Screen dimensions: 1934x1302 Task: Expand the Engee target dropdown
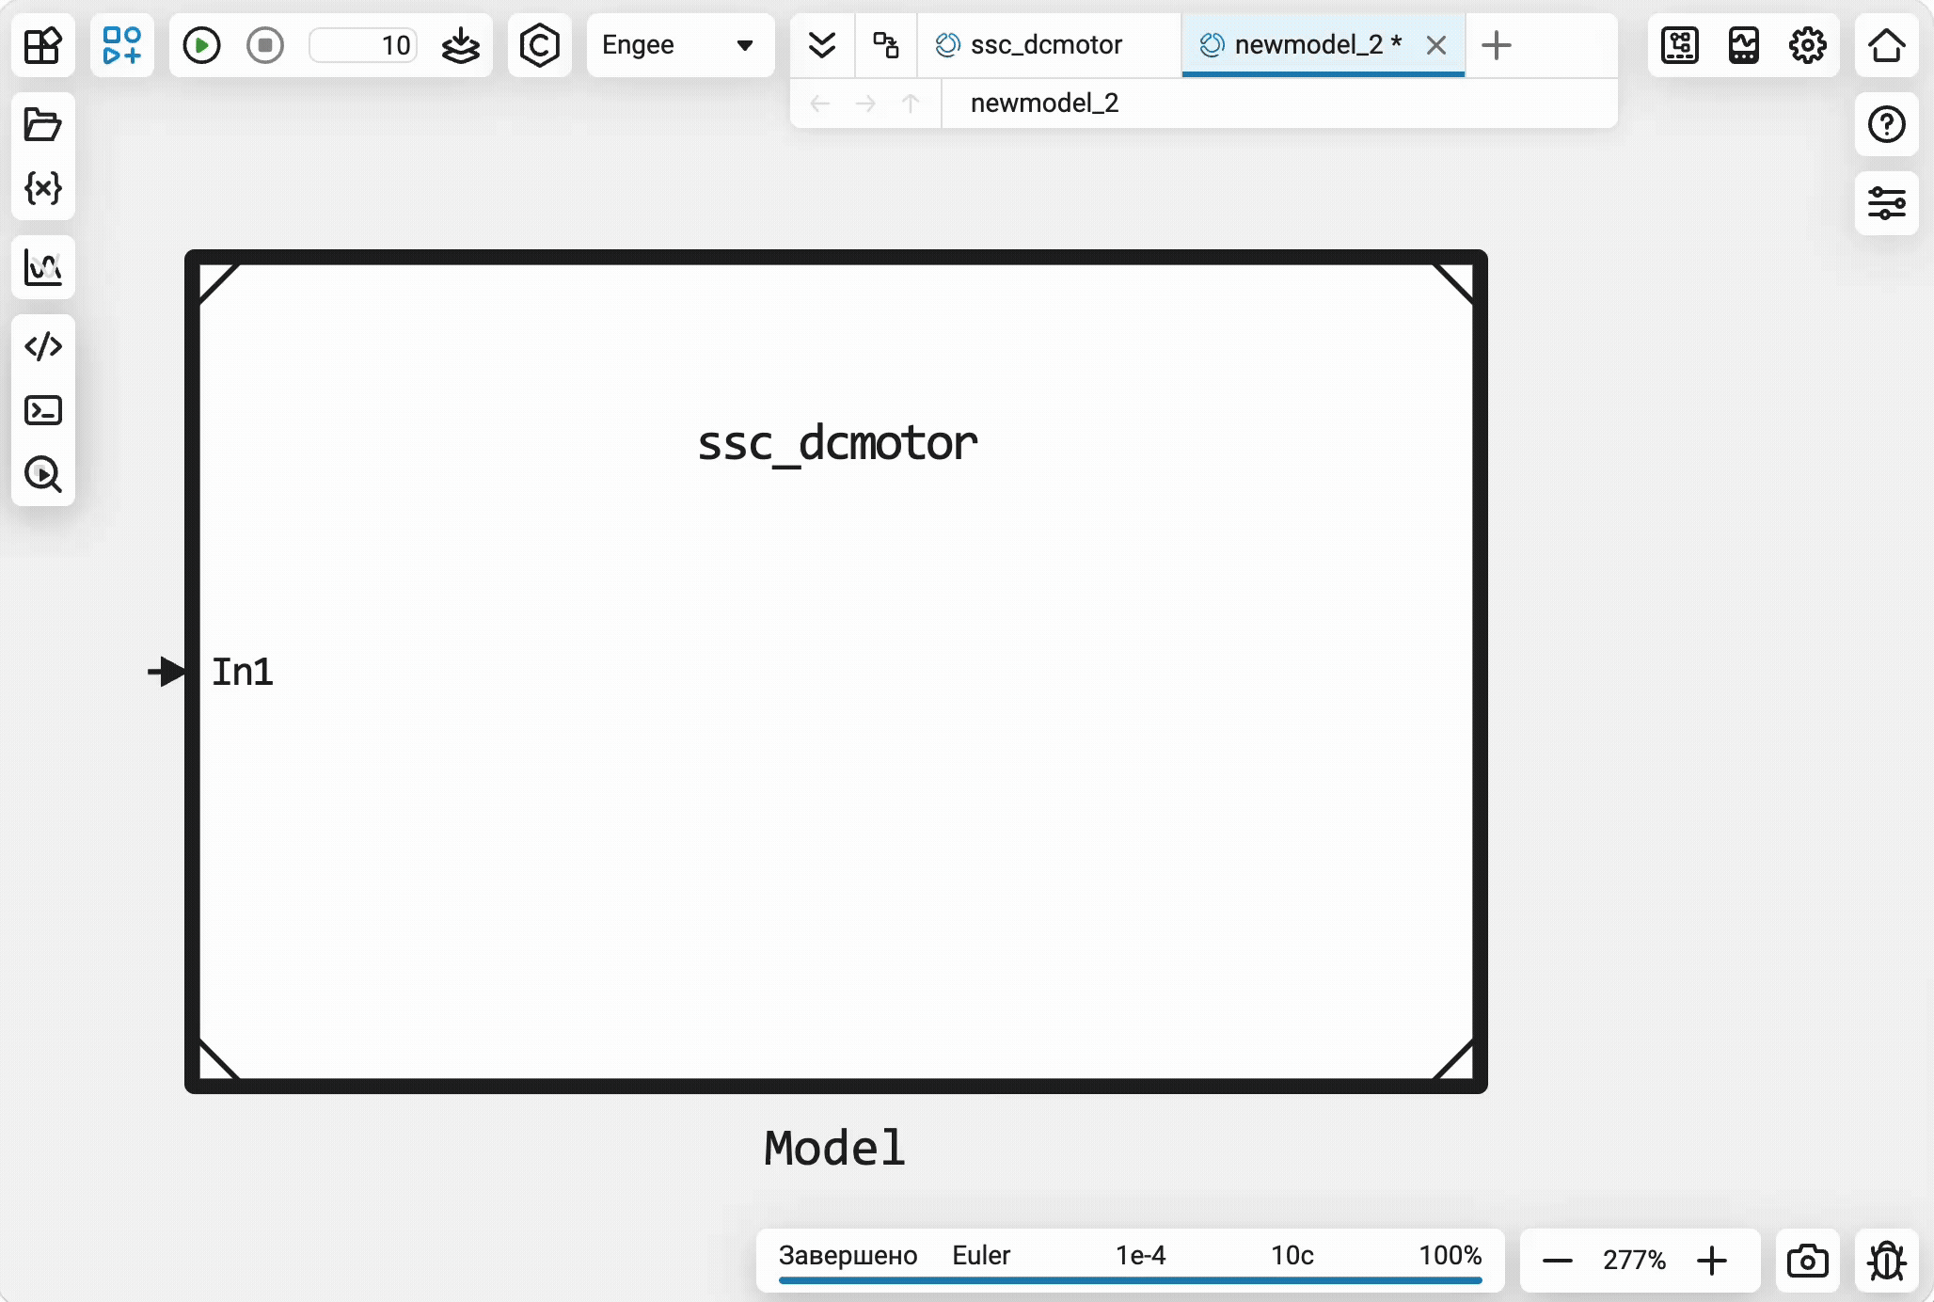(x=679, y=45)
